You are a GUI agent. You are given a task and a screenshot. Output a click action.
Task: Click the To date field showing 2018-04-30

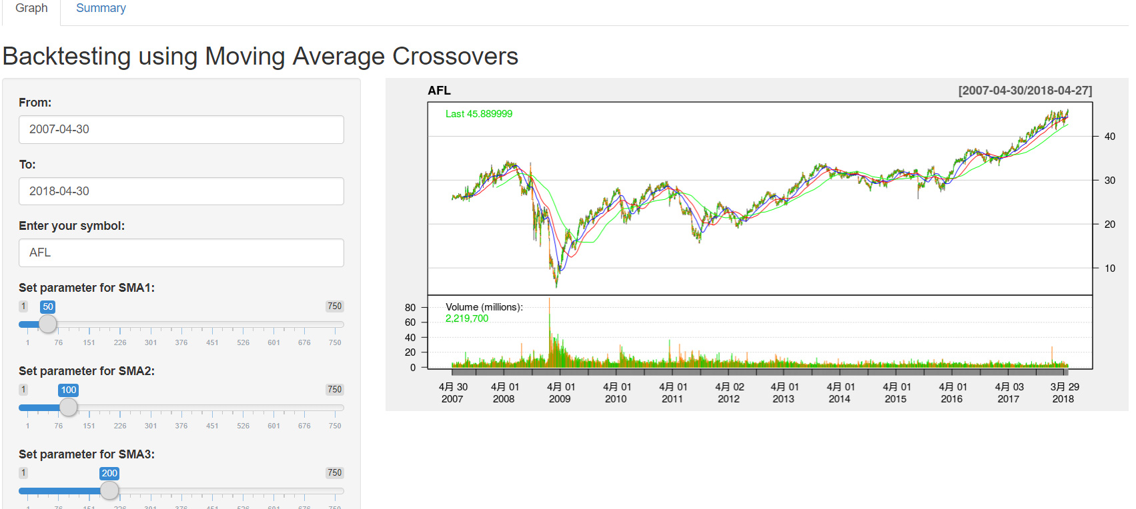pyautogui.click(x=181, y=191)
